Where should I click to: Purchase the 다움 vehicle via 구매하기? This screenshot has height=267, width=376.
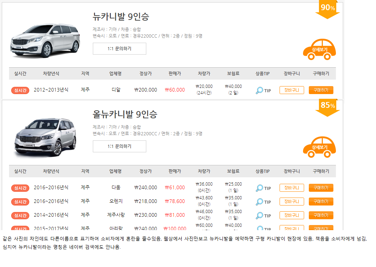click(321, 187)
